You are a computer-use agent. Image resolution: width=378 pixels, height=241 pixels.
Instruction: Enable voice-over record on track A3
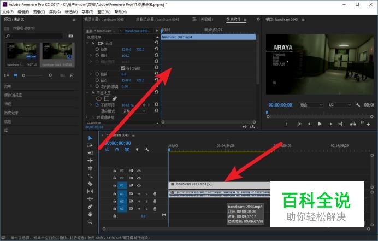pos(155,208)
